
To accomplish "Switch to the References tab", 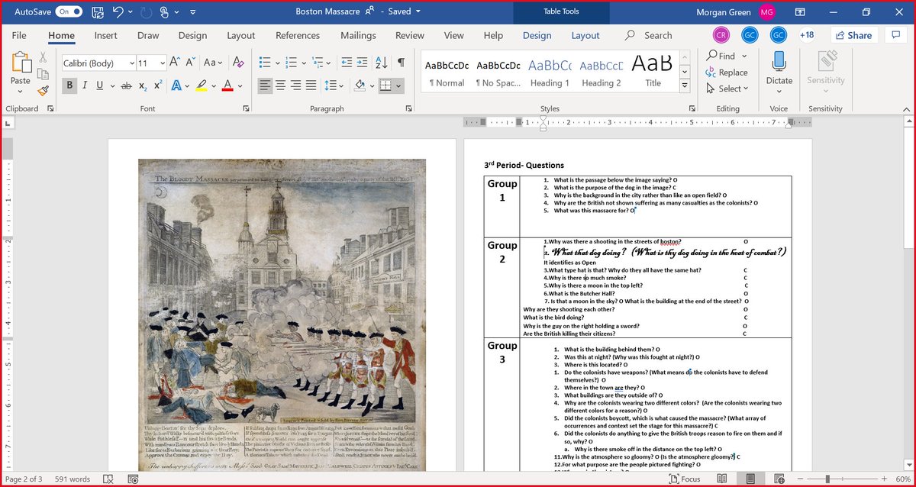I will coord(298,35).
